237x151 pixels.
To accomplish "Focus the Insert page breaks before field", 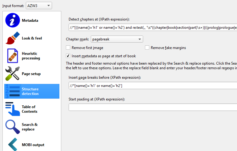I will tap(153, 85).
